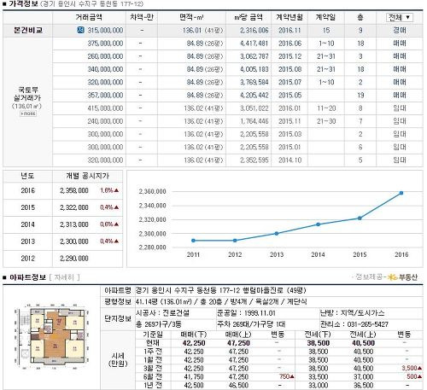
Task: Click the 2,316,006 price per ㎡ value
Action: tap(254, 30)
